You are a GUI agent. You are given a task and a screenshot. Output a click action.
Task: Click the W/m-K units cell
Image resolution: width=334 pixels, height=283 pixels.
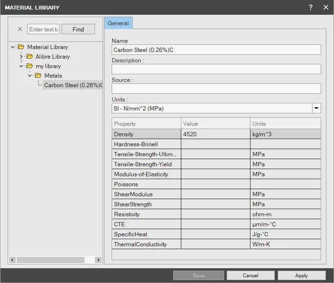[x=285, y=244]
